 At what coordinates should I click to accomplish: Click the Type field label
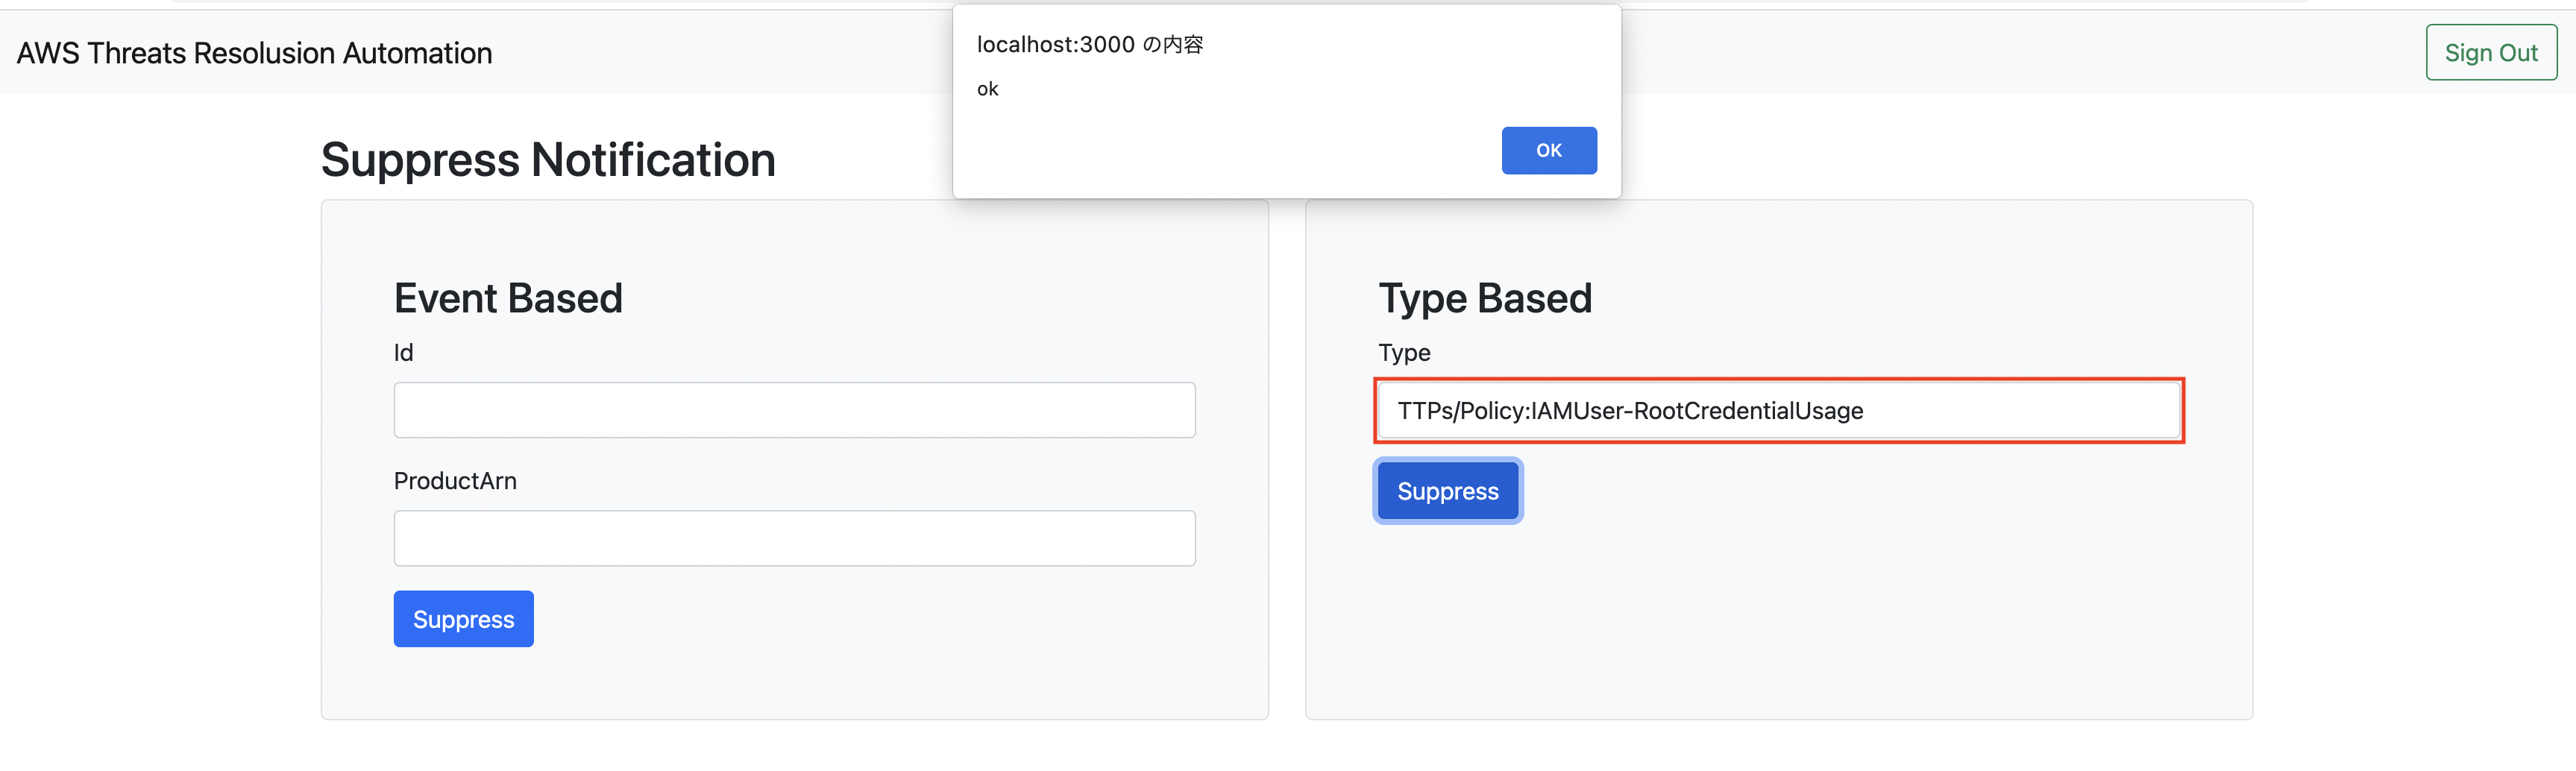pos(1404,353)
